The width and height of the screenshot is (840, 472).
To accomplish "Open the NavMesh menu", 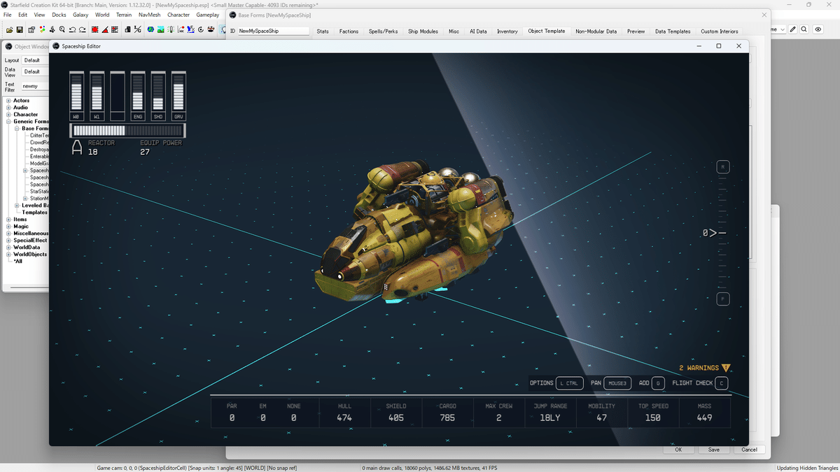I will pos(149,15).
